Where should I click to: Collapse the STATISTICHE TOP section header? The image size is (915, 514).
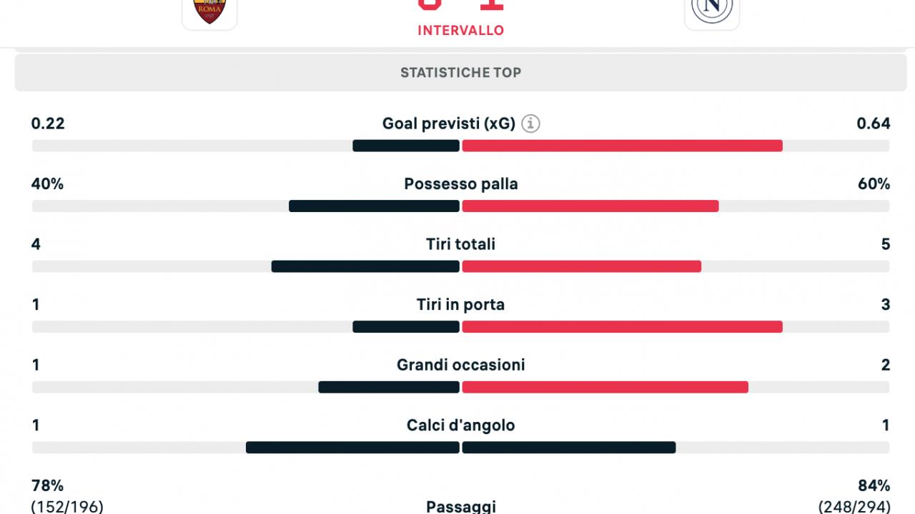click(x=460, y=72)
